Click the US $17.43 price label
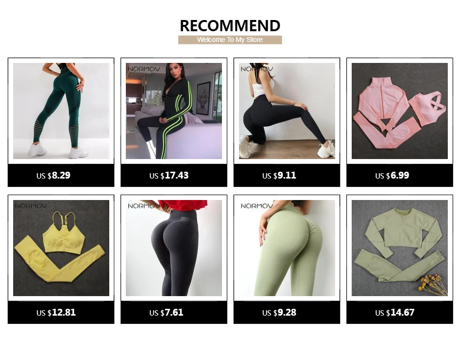This screenshot has height=341, width=460. (169, 176)
